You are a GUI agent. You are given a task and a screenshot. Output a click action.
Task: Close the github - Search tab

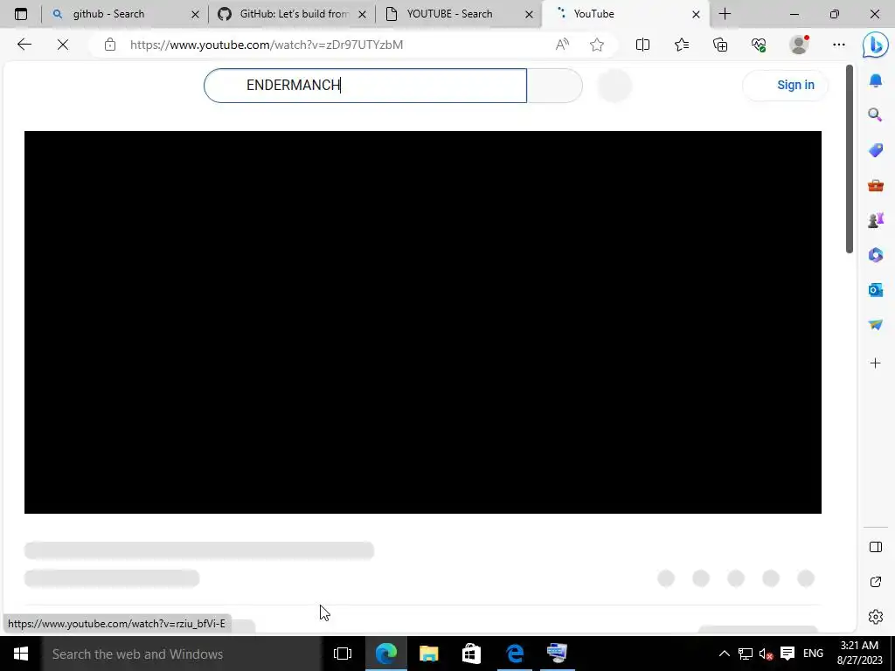(195, 14)
